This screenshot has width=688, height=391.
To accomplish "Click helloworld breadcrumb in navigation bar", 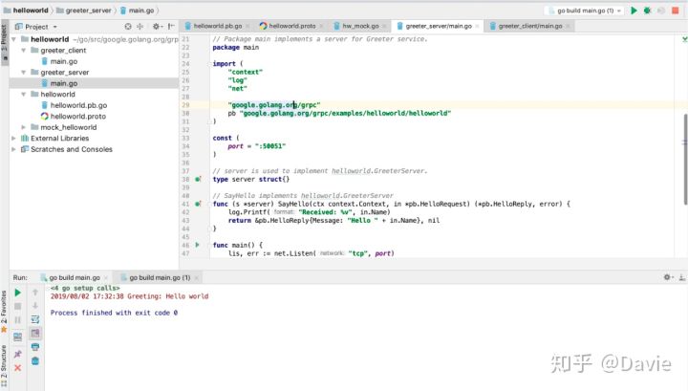I will pos(26,11).
